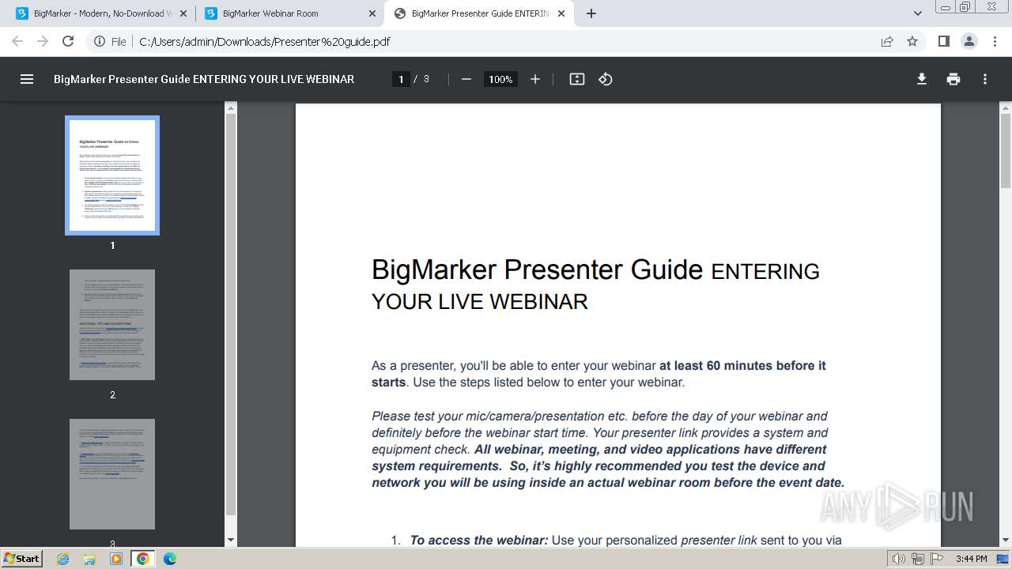Open the Chrome profile avatar
The height and width of the screenshot is (569, 1012).
(x=969, y=42)
